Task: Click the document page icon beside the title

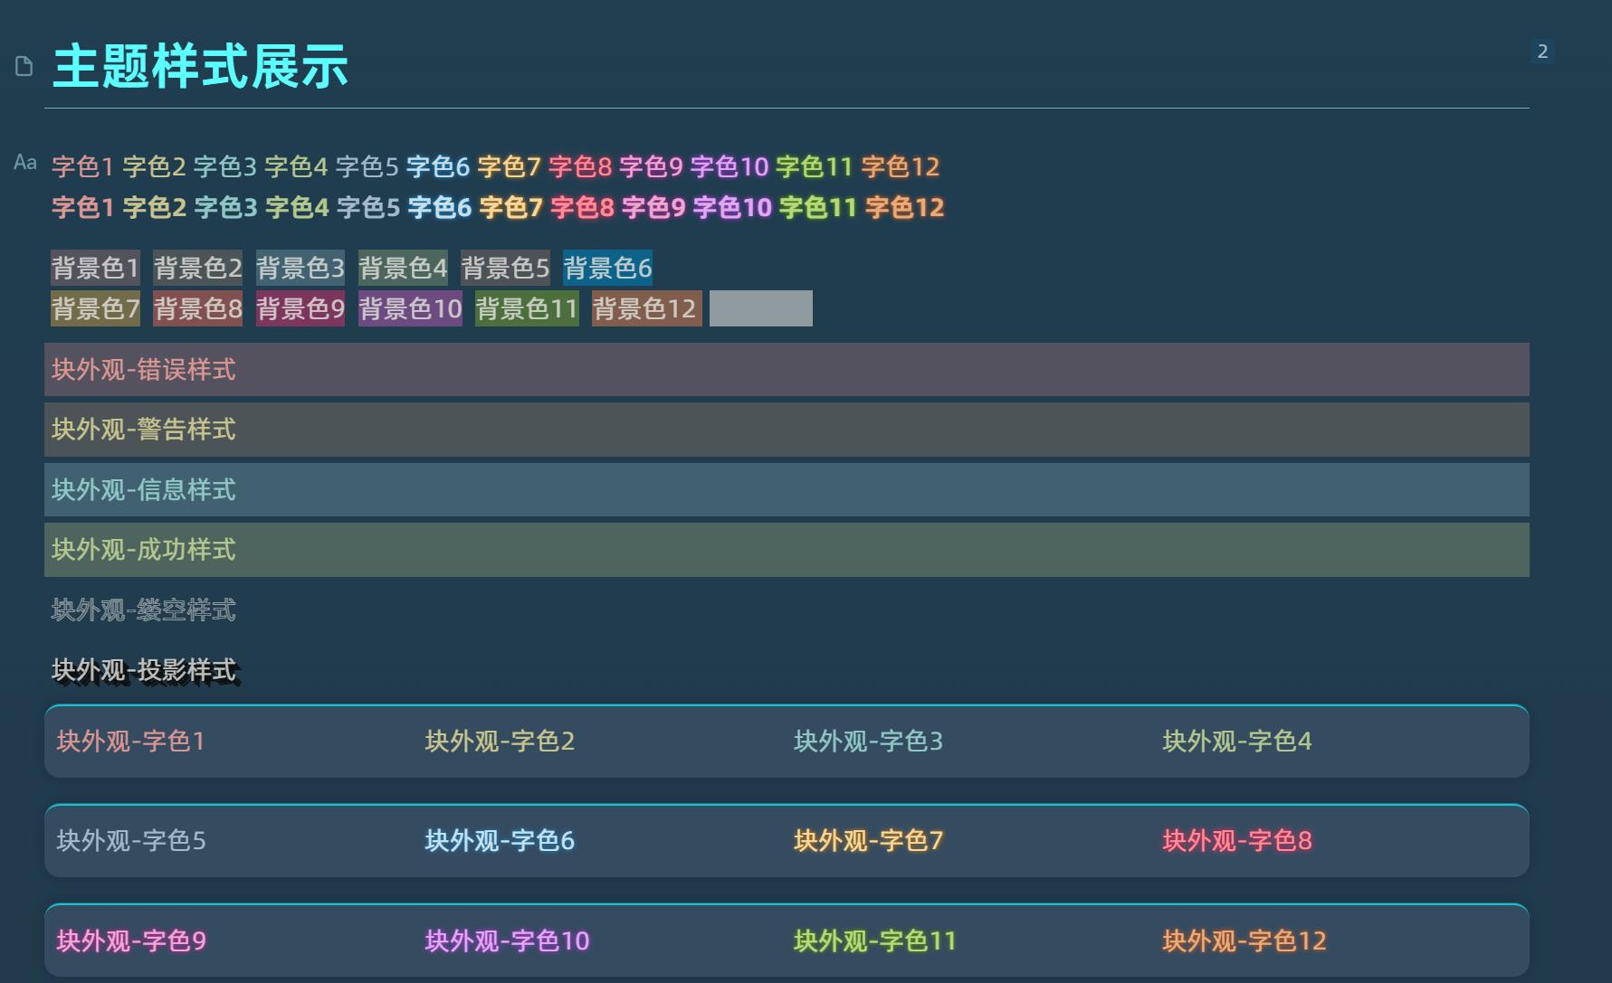Action: (x=23, y=65)
